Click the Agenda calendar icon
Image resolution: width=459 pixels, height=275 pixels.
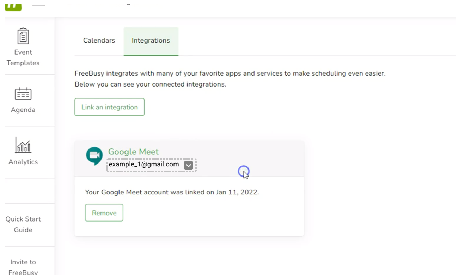click(x=23, y=94)
